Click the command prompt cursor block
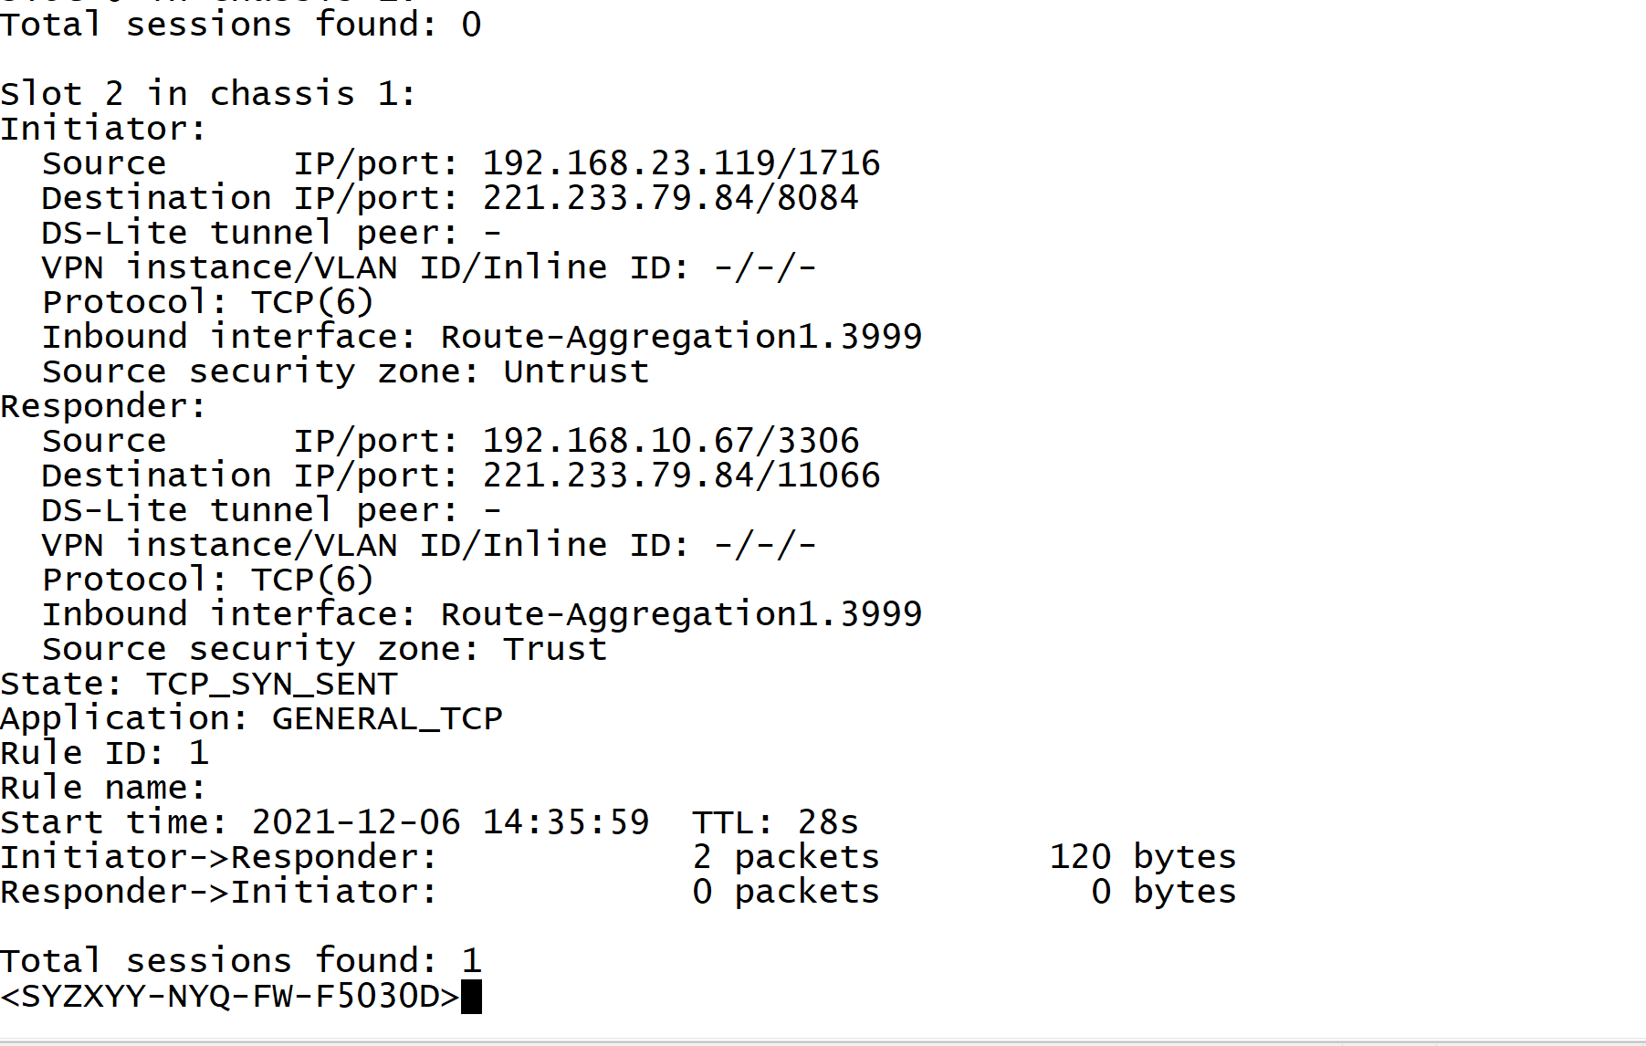The width and height of the screenshot is (1646, 1046). point(471,997)
